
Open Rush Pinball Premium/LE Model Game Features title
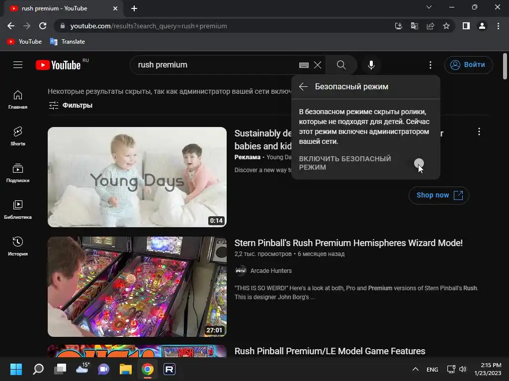point(330,351)
